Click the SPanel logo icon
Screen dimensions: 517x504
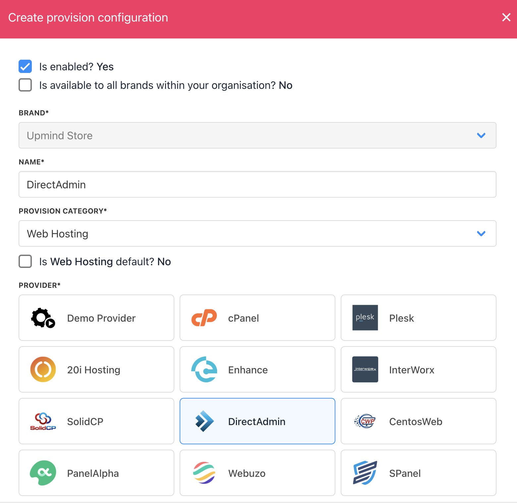click(x=365, y=473)
